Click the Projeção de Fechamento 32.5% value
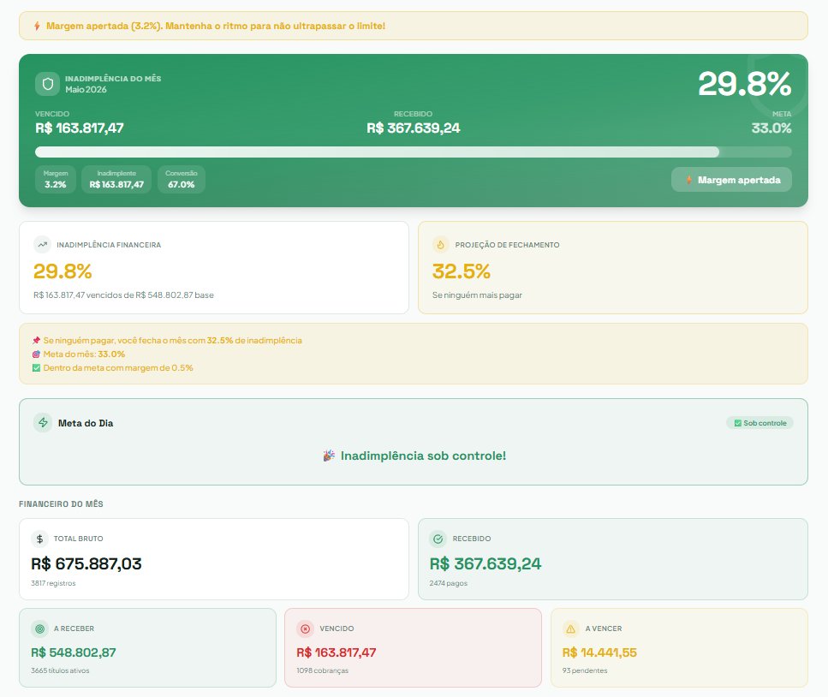Screen dimensions: 828x697 (x=461, y=271)
